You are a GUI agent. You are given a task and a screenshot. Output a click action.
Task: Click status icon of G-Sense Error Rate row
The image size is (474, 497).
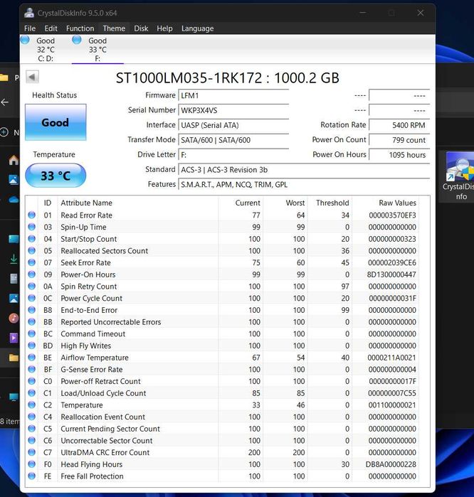click(32, 369)
